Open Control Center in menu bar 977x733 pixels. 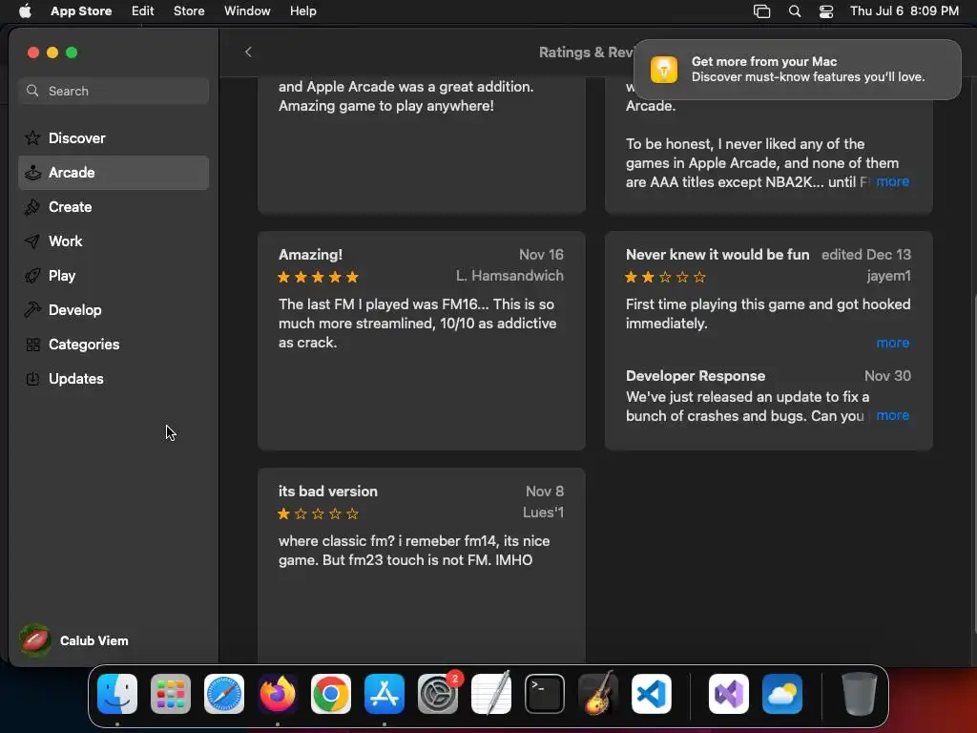826,11
